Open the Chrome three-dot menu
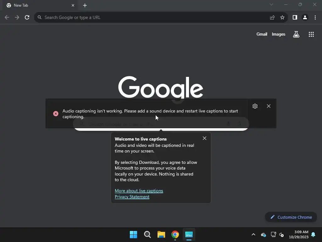 315,17
